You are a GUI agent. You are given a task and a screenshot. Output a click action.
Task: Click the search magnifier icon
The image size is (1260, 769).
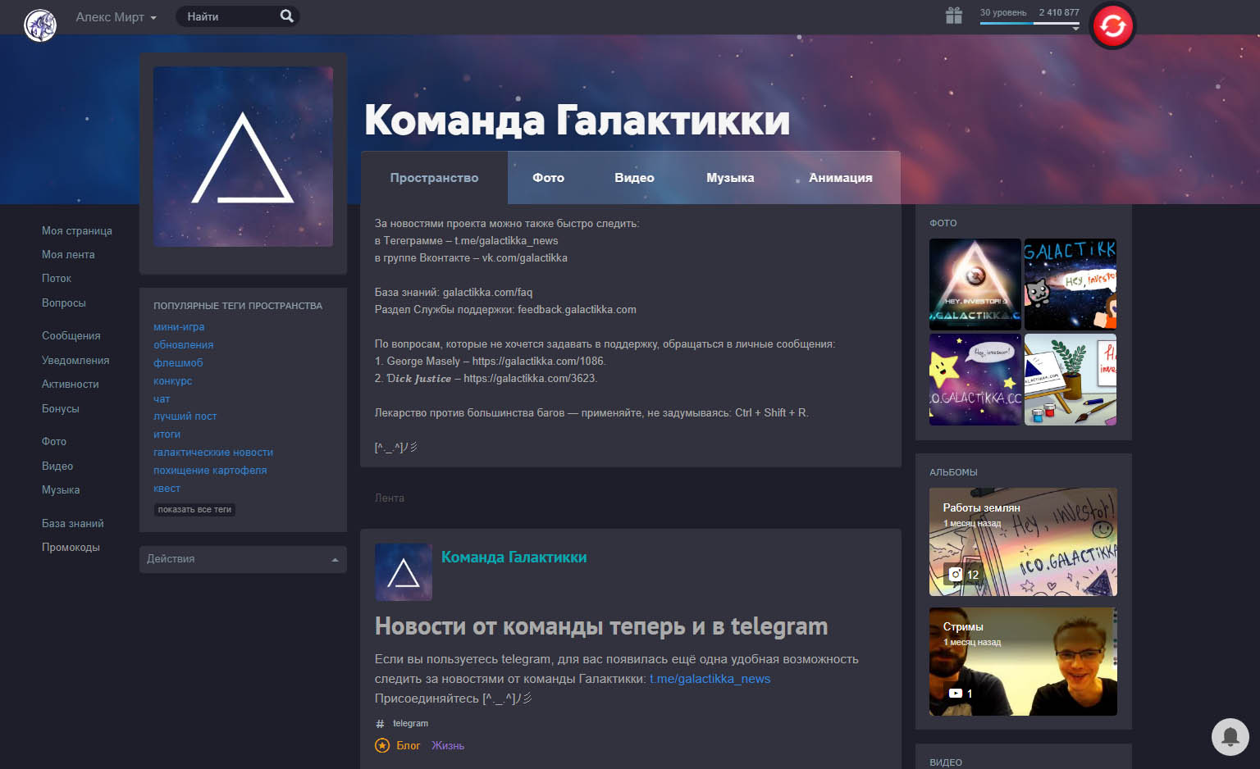pyautogui.click(x=286, y=16)
